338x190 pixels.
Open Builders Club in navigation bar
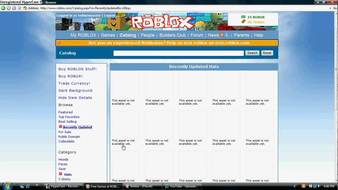(172, 35)
